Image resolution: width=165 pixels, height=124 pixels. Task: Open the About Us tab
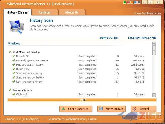pyautogui.click(x=71, y=12)
